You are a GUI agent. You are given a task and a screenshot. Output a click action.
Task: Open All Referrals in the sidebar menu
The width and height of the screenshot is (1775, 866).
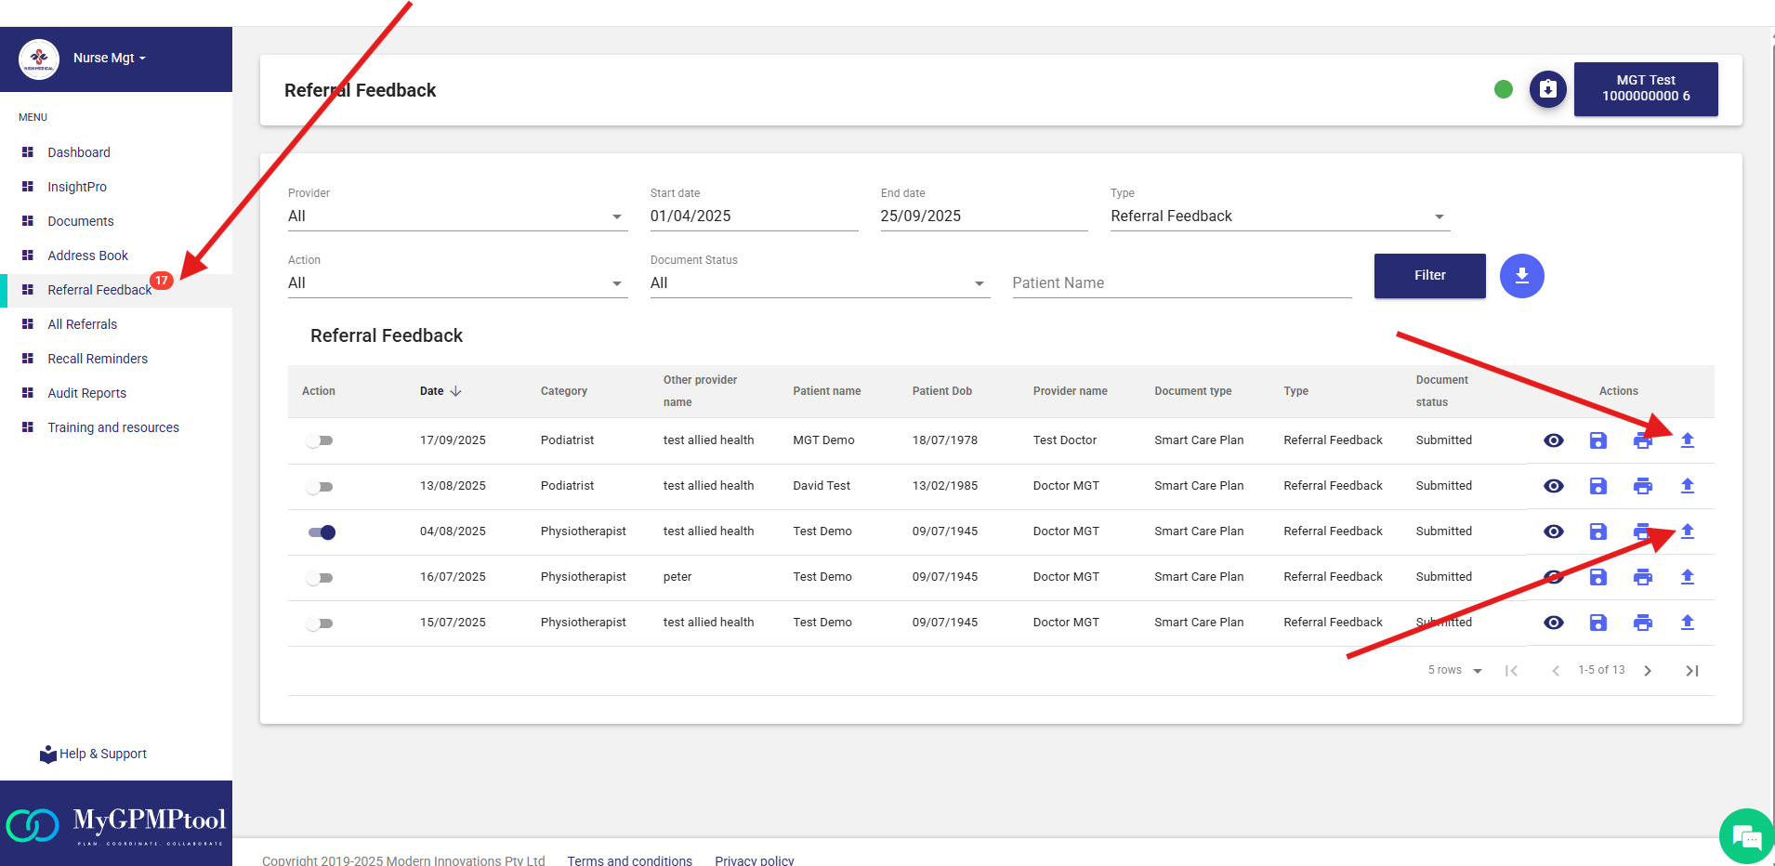(82, 324)
